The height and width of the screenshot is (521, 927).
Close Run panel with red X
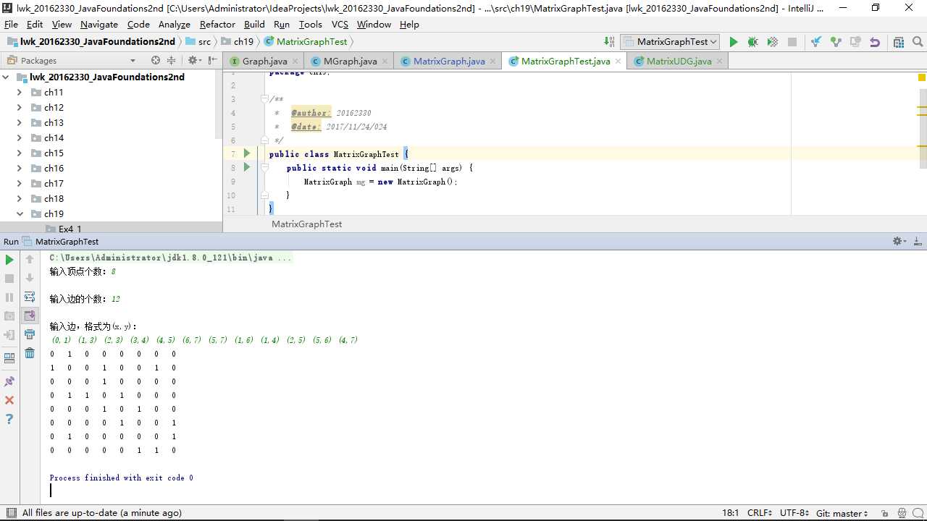pos(9,400)
